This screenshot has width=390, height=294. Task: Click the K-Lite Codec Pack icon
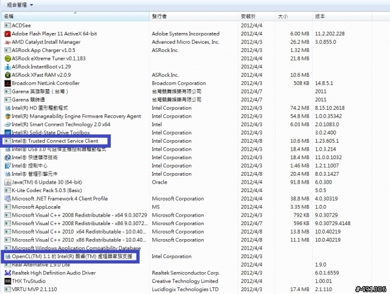pyautogui.click(x=8, y=190)
